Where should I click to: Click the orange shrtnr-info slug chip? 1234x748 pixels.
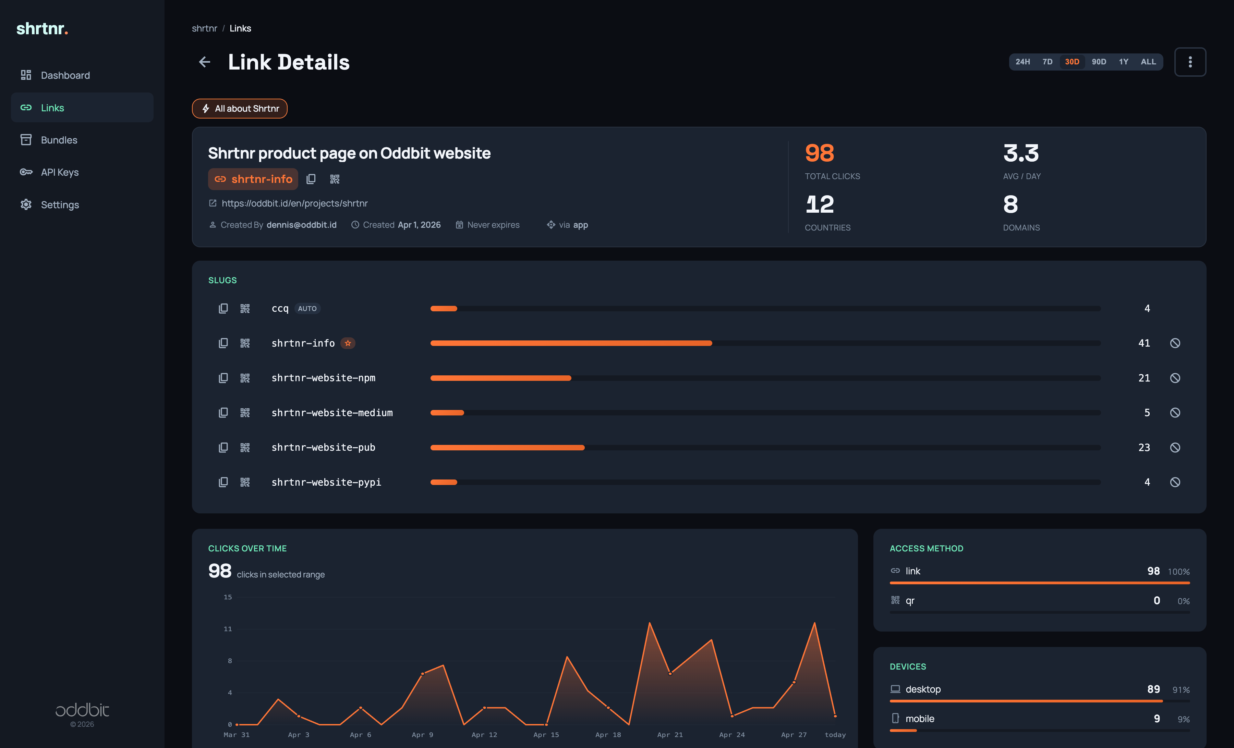click(253, 179)
